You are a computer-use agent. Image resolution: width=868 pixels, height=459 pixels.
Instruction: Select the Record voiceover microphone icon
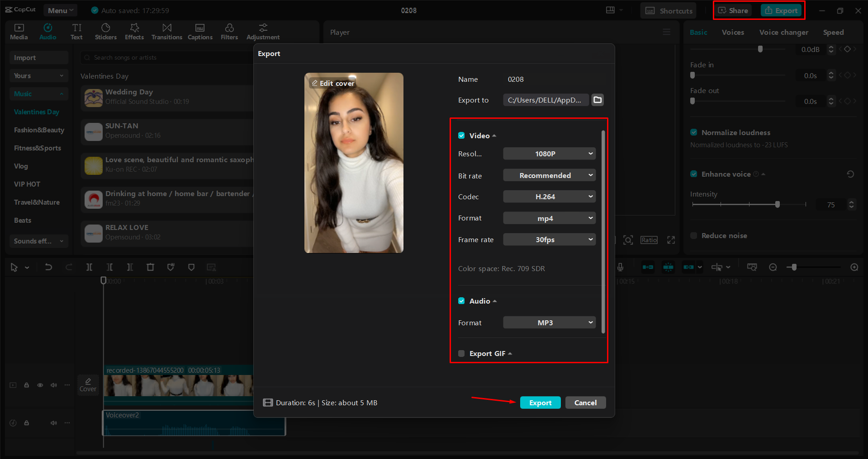tap(621, 267)
